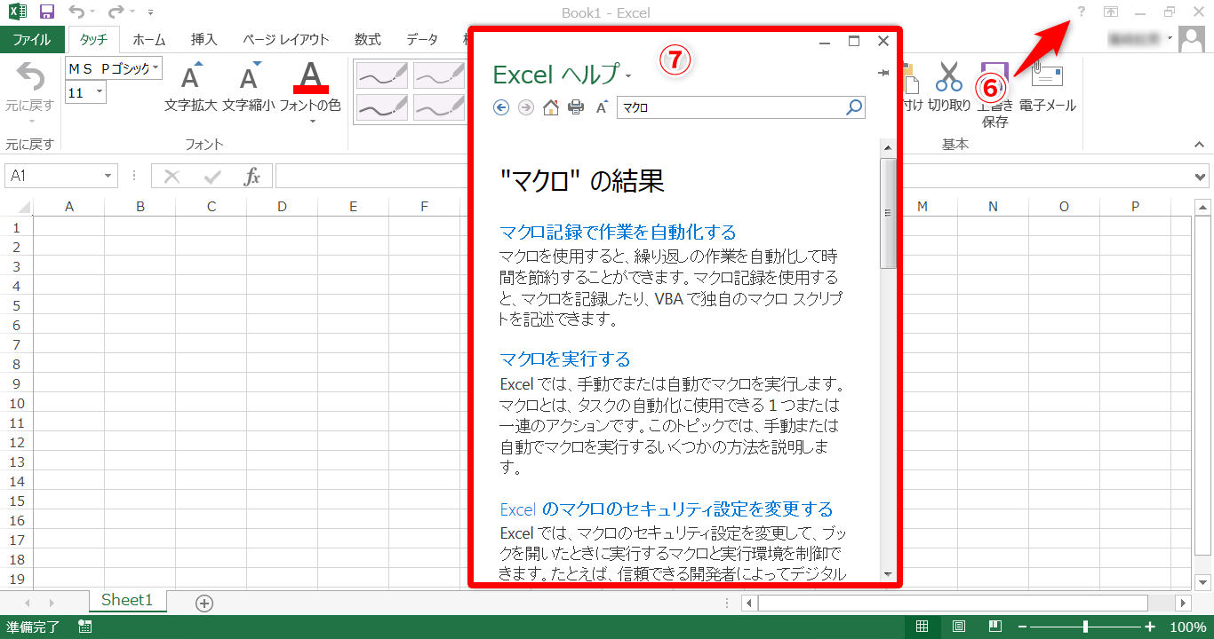
Task: Click the Insert Function fx button
Action: tap(252, 176)
